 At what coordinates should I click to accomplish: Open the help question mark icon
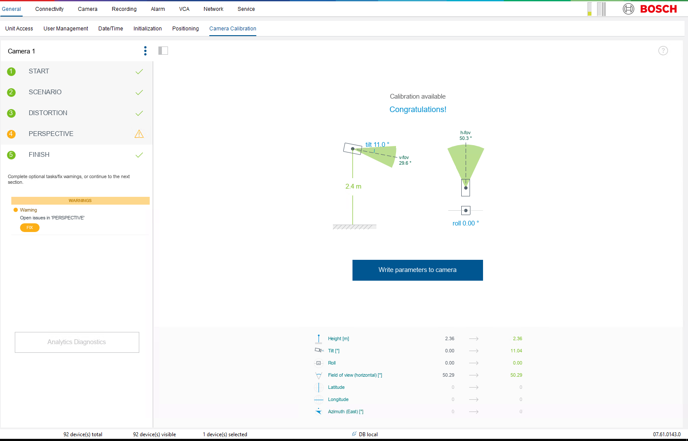663,51
